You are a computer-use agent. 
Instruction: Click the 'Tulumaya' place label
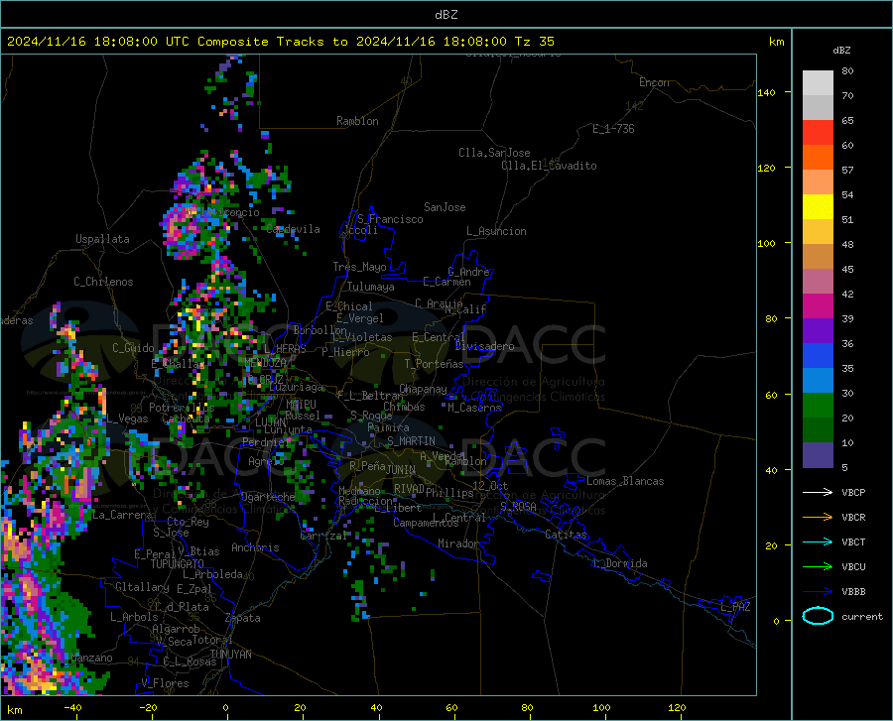click(371, 287)
